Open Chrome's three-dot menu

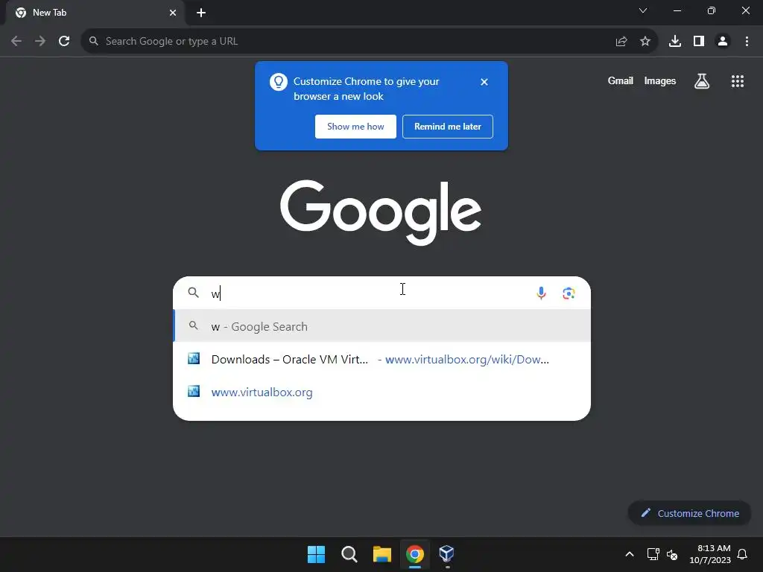747,42
